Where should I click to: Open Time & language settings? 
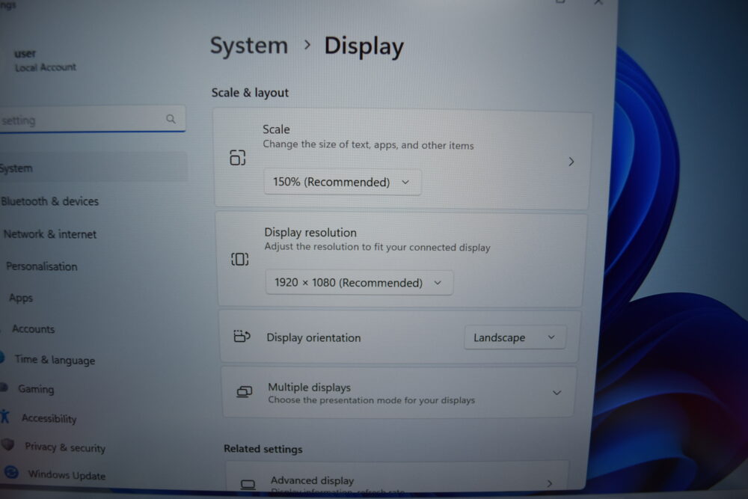[55, 360]
